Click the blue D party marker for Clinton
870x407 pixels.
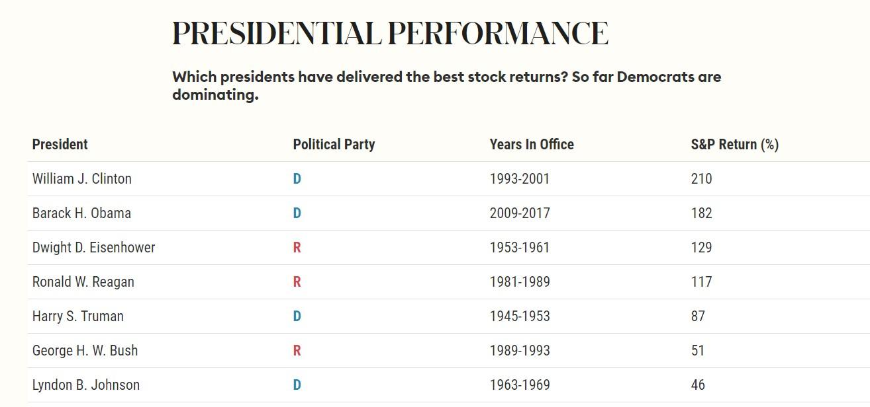click(297, 179)
